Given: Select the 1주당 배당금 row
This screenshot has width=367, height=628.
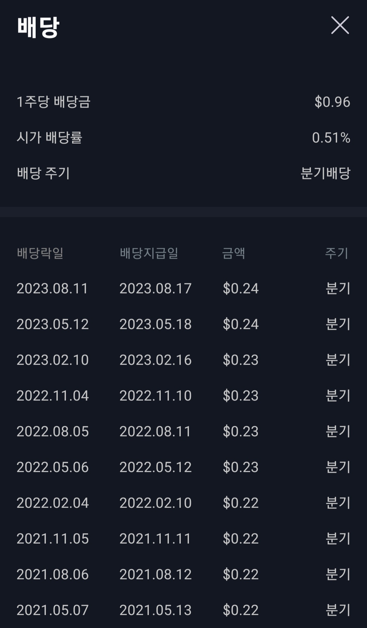Looking at the screenshot, I should click(x=183, y=102).
